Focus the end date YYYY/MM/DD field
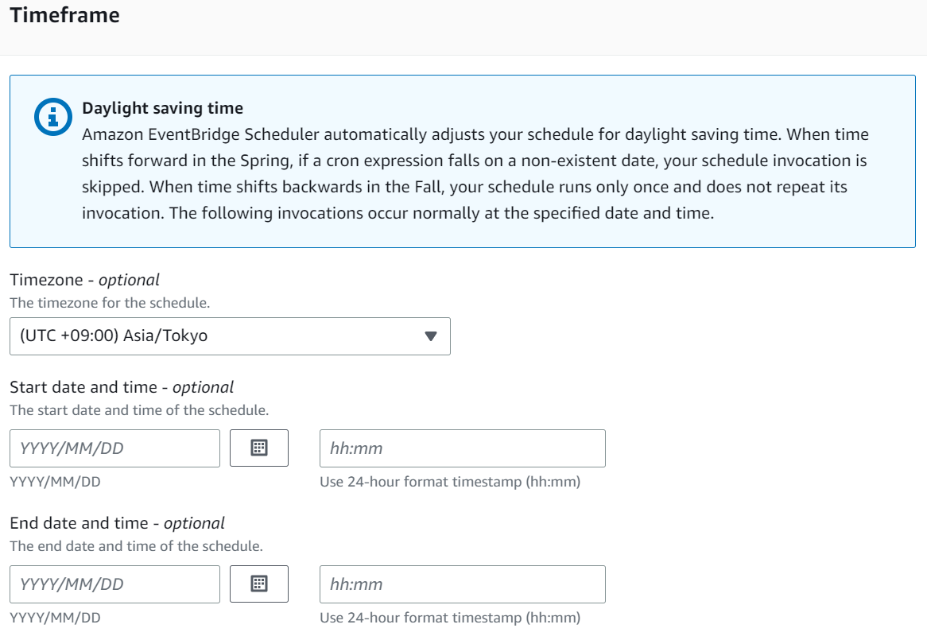Screen dimensions: 927x636 click(x=114, y=584)
